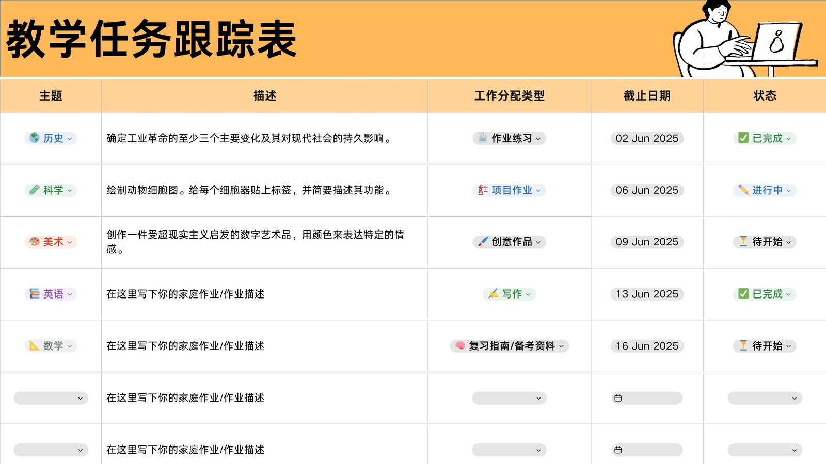Open the first empty 主题 dropdown

point(51,398)
